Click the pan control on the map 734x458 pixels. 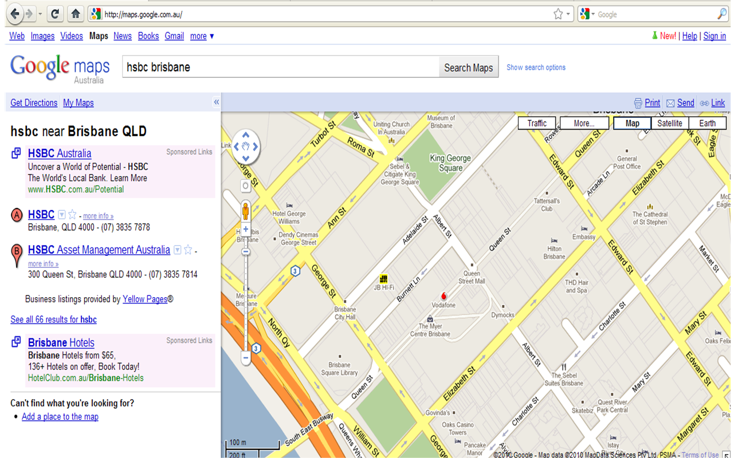pos(246,147)
